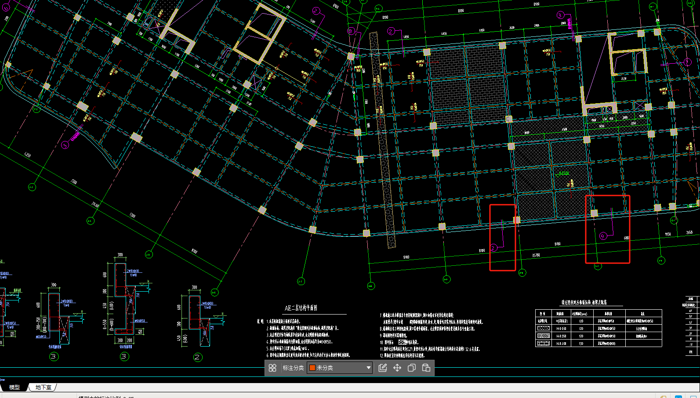Screen dimensions: 700x398
Task: Click the 35780 overall dimension text
Action: pos(536,255)
